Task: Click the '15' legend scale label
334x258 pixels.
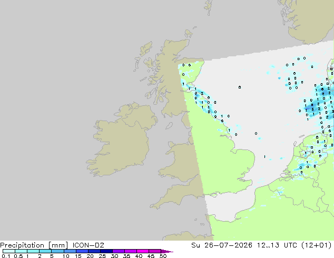Action: [78, 256]
